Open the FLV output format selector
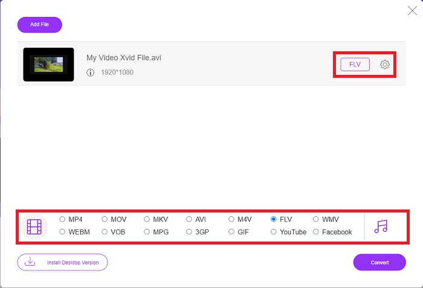The height and width of the screenshot is (288, 423). 355,65
